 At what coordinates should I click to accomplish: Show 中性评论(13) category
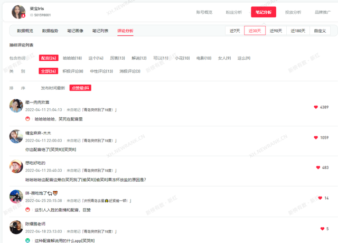coord(101,71)
